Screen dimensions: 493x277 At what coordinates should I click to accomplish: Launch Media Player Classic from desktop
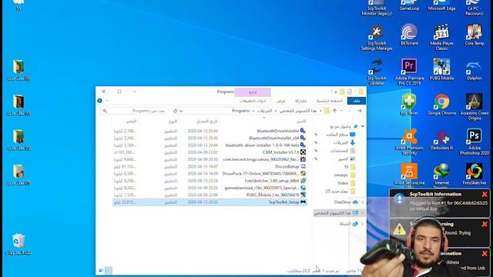coord(441,37)
